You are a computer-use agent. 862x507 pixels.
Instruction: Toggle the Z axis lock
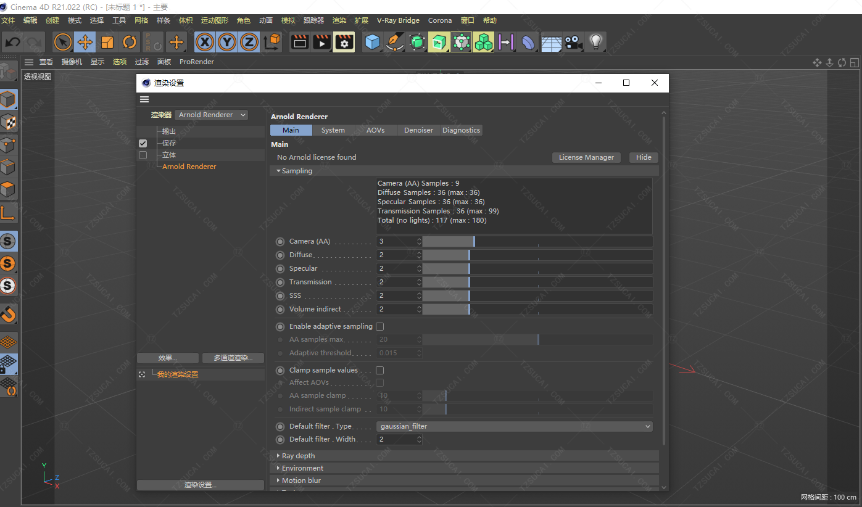tap(249, 43)
